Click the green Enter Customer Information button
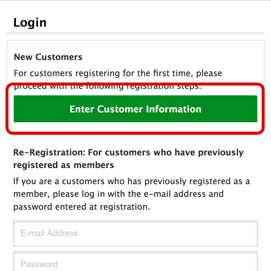The image size is (271, 271). 135,109
